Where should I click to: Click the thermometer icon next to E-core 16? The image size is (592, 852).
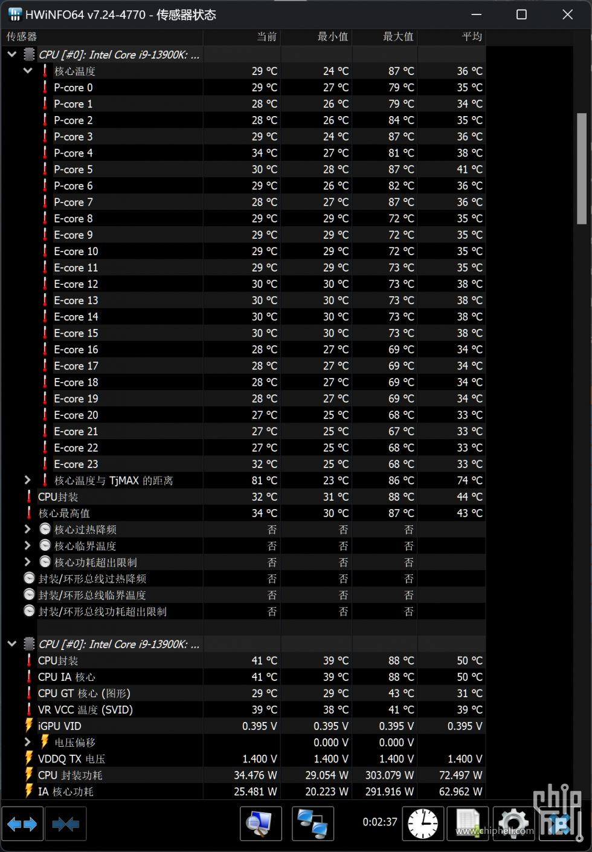[x=45, y=350]
